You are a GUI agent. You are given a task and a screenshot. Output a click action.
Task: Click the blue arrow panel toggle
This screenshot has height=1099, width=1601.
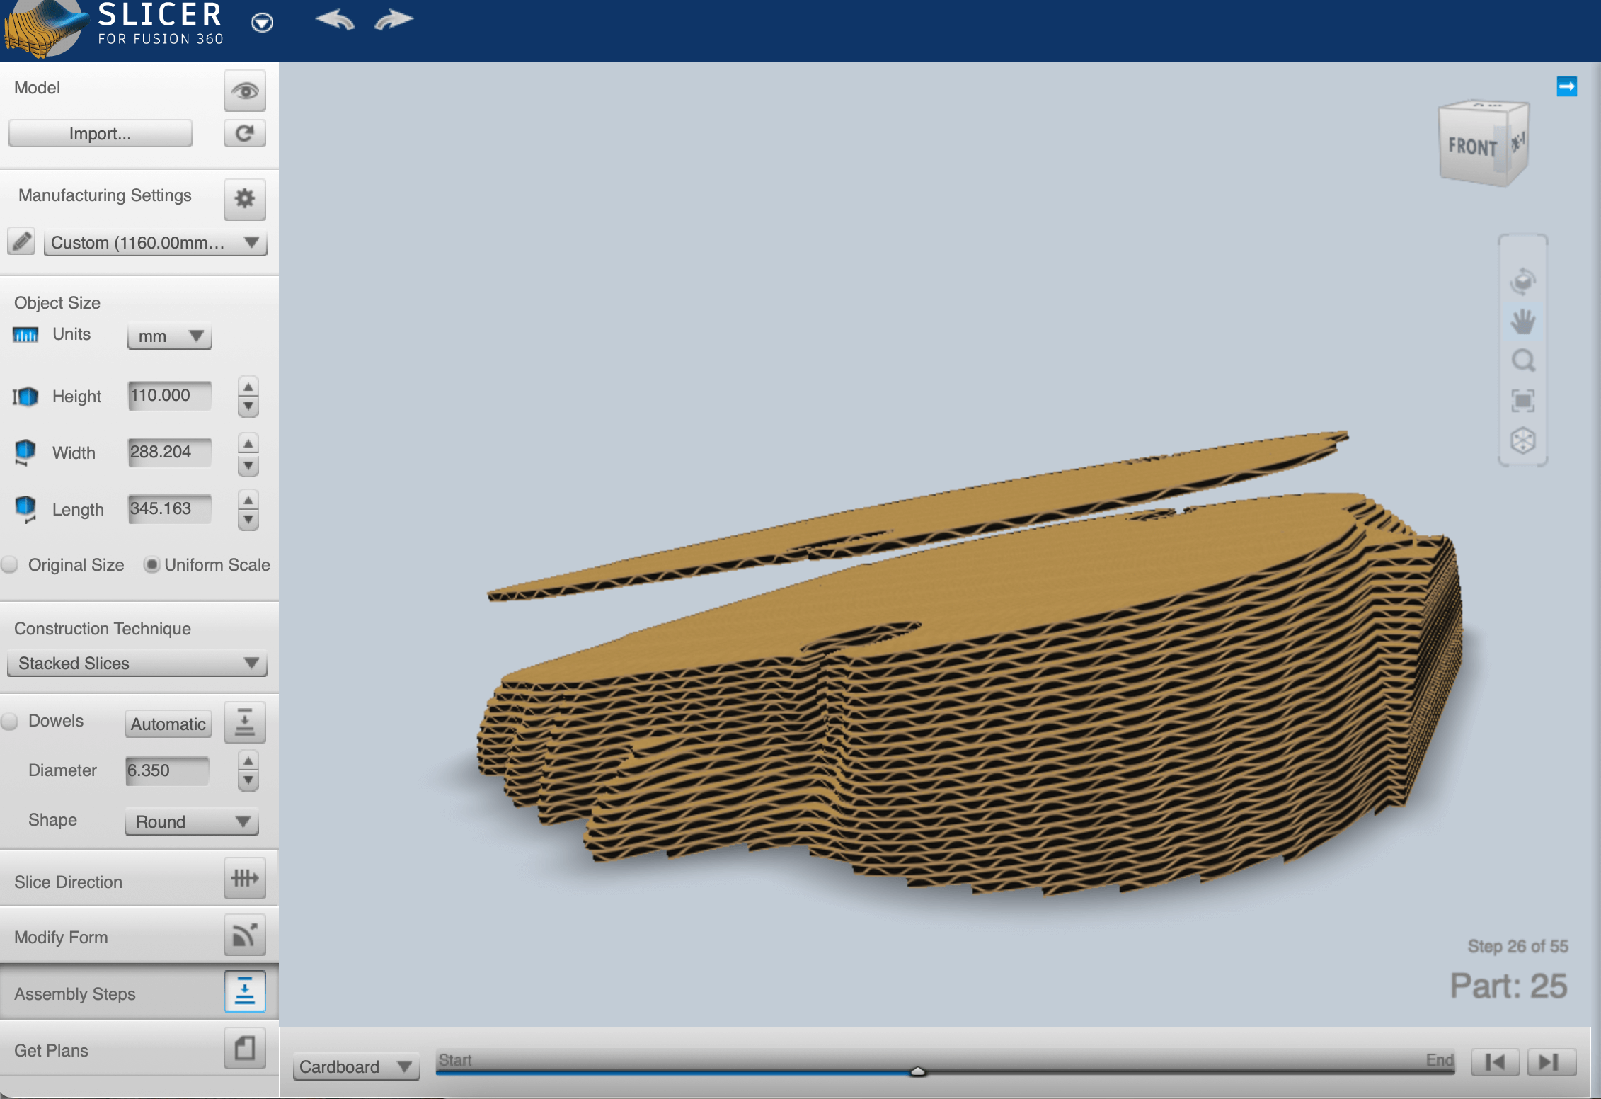(x=1567, y=86)
